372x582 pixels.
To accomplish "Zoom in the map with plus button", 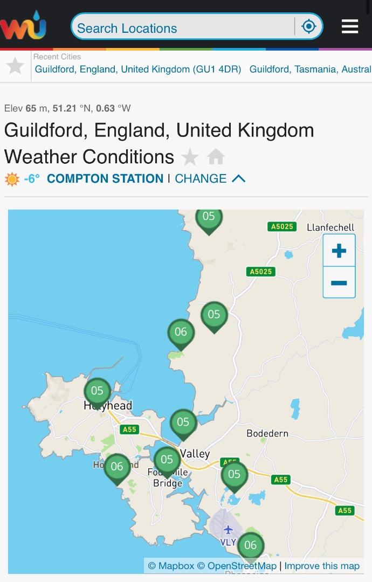I will tap(339, 251).
